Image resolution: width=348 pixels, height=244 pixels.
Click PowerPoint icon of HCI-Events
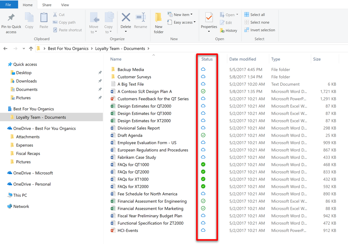tap(113, 230)
